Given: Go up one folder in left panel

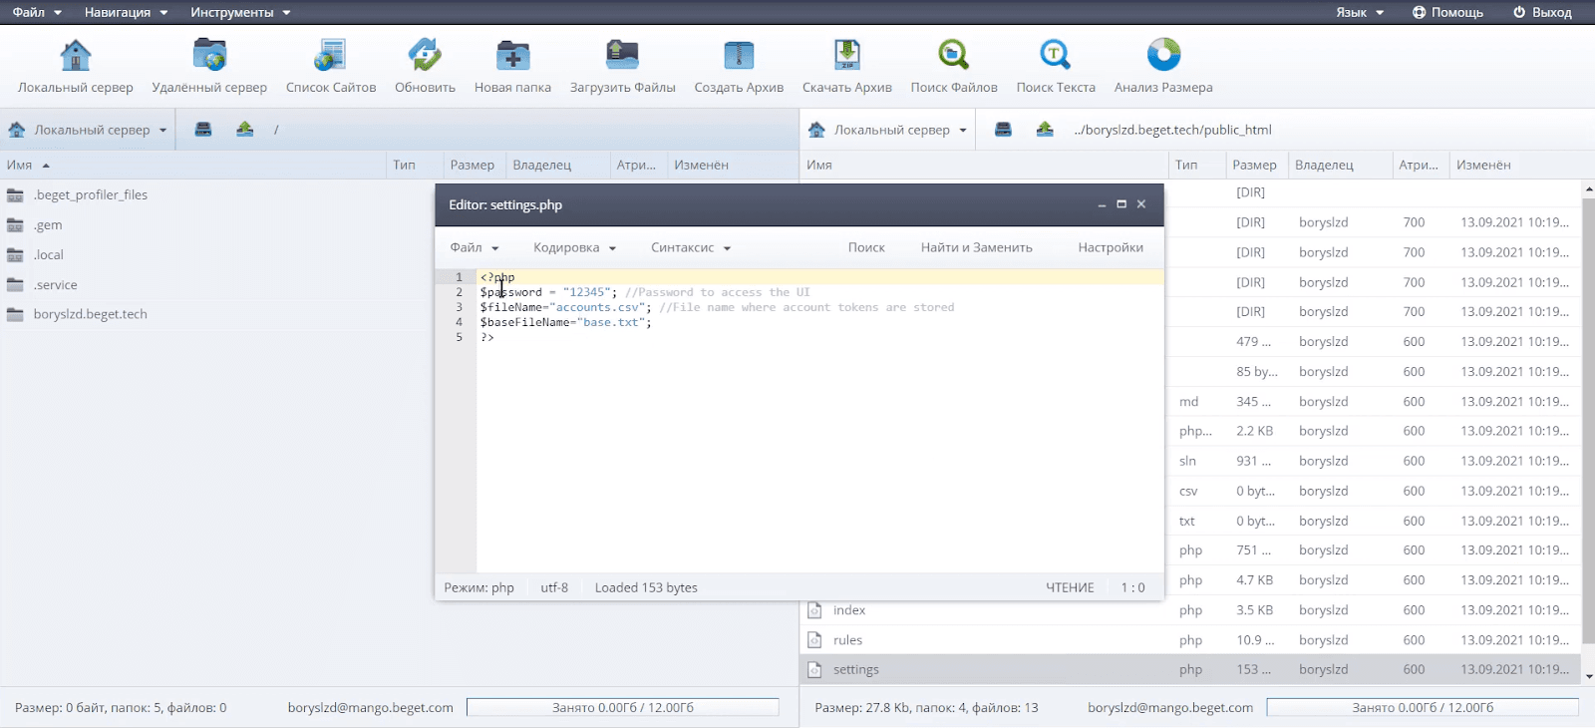Looking at the screenshot, I should click(x=244, y=130).
